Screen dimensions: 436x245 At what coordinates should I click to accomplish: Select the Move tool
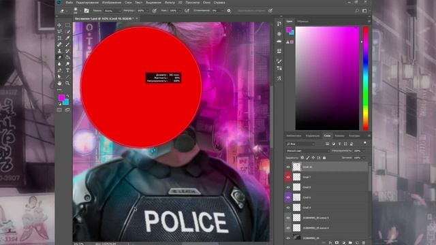coord(59,25)
